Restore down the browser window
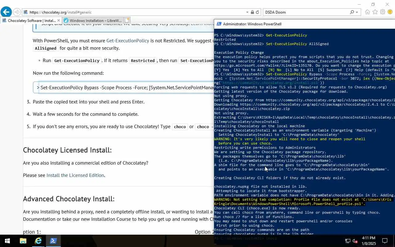 pyautogui.click(x=373, y=4)
